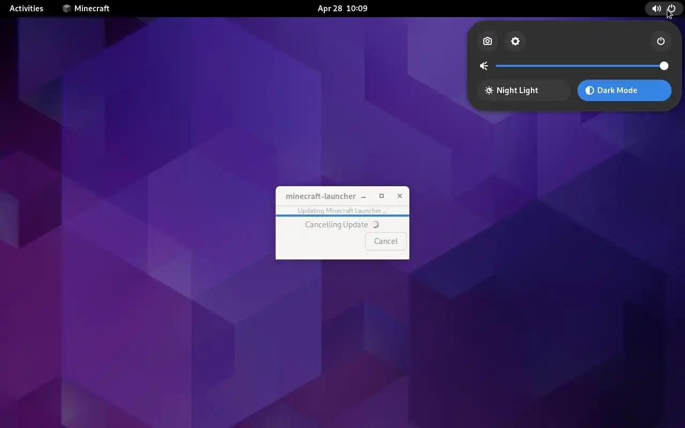Open system settings via gear icon
This screenshot has width=685, height=428.
[515, 41]
